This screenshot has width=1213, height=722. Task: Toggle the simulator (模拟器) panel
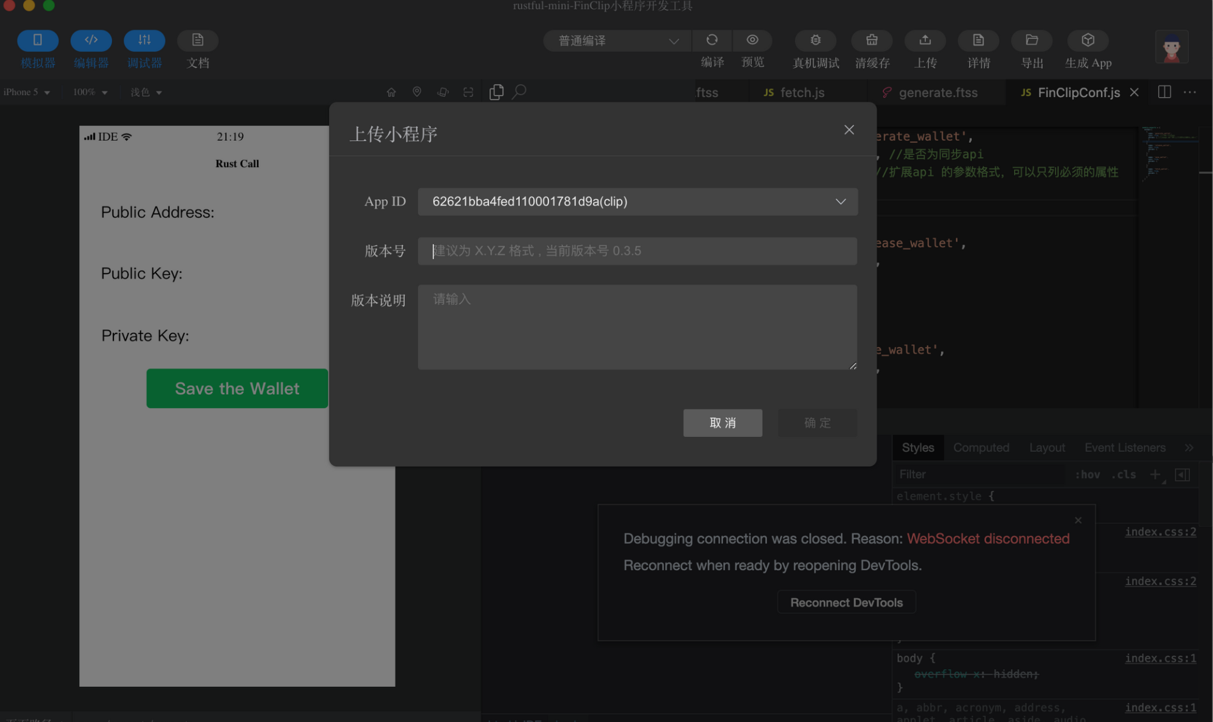coord(38,41)
